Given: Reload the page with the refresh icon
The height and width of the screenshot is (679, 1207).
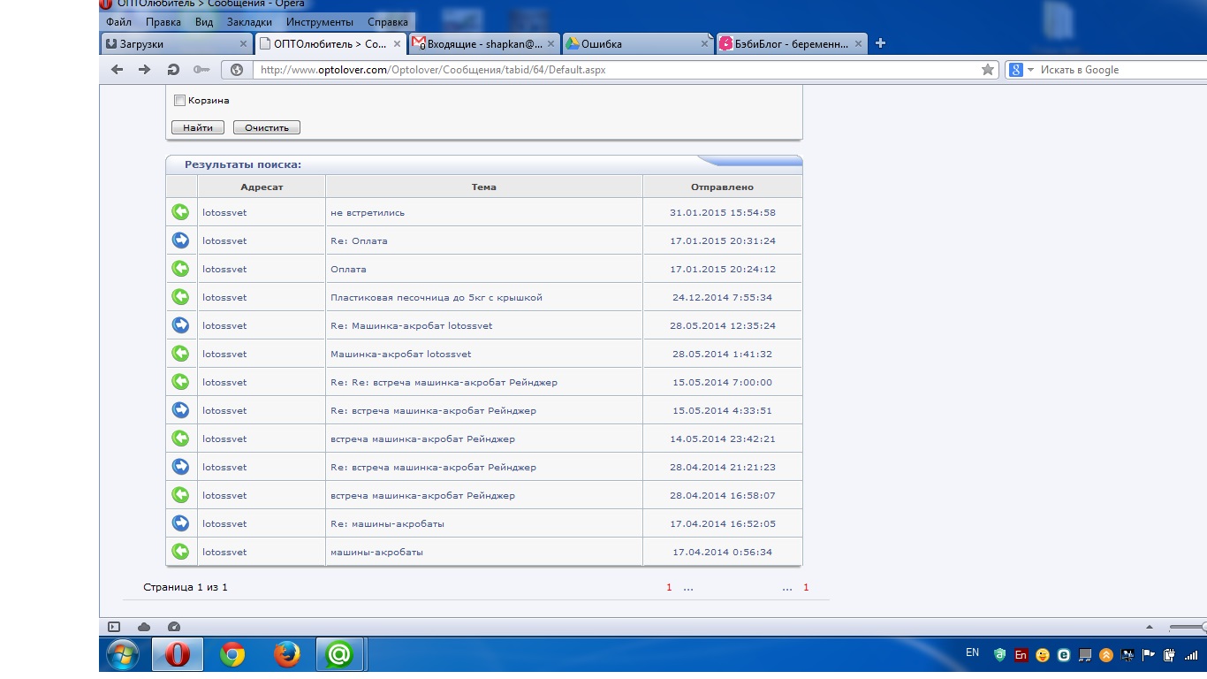Looking at the screenshot, I should [x=173, y=70].
